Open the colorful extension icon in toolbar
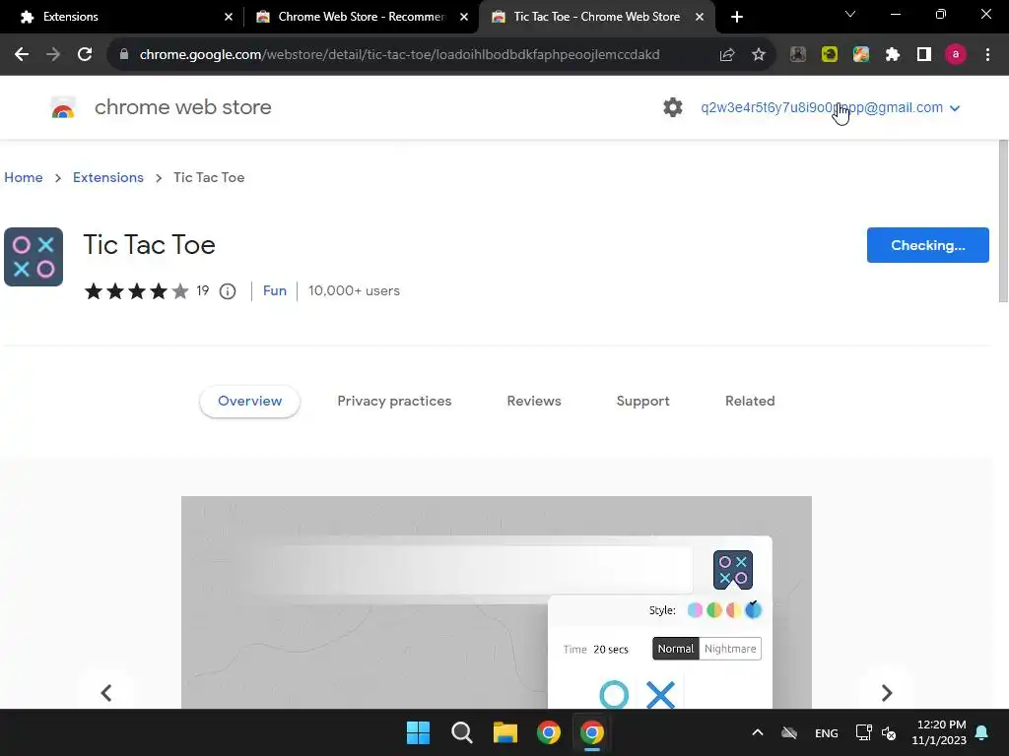This screenshot has width=1009, height=756. tap(861, 55)
